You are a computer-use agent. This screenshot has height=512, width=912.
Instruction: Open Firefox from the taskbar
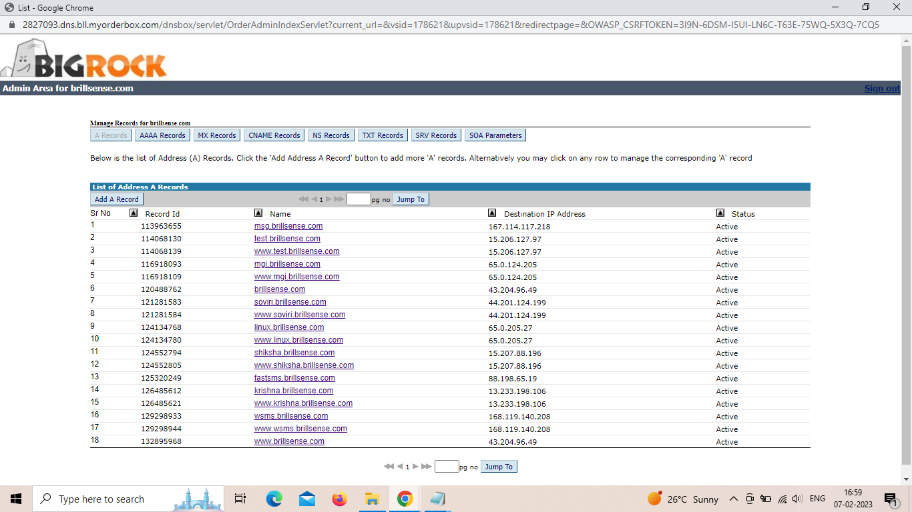pyautogui.click(x=340, y=499)
